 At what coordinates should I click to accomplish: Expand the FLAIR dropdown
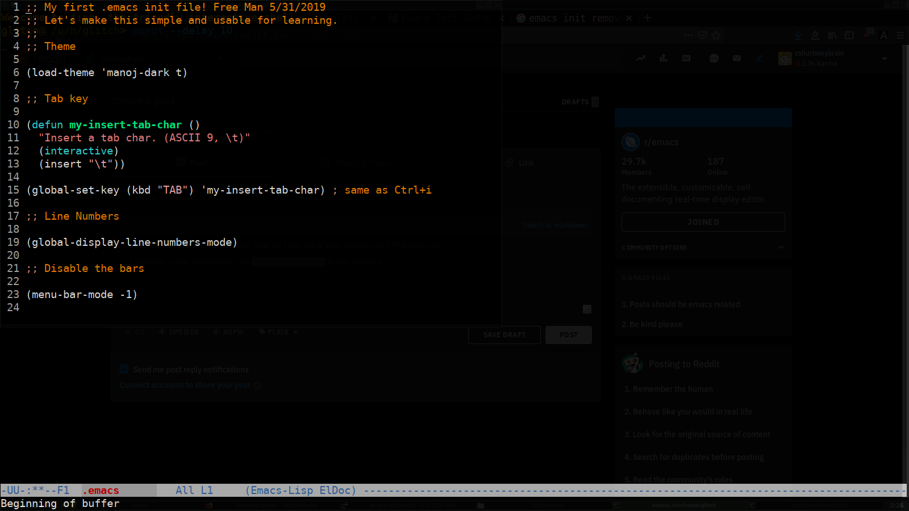(278, 332)
